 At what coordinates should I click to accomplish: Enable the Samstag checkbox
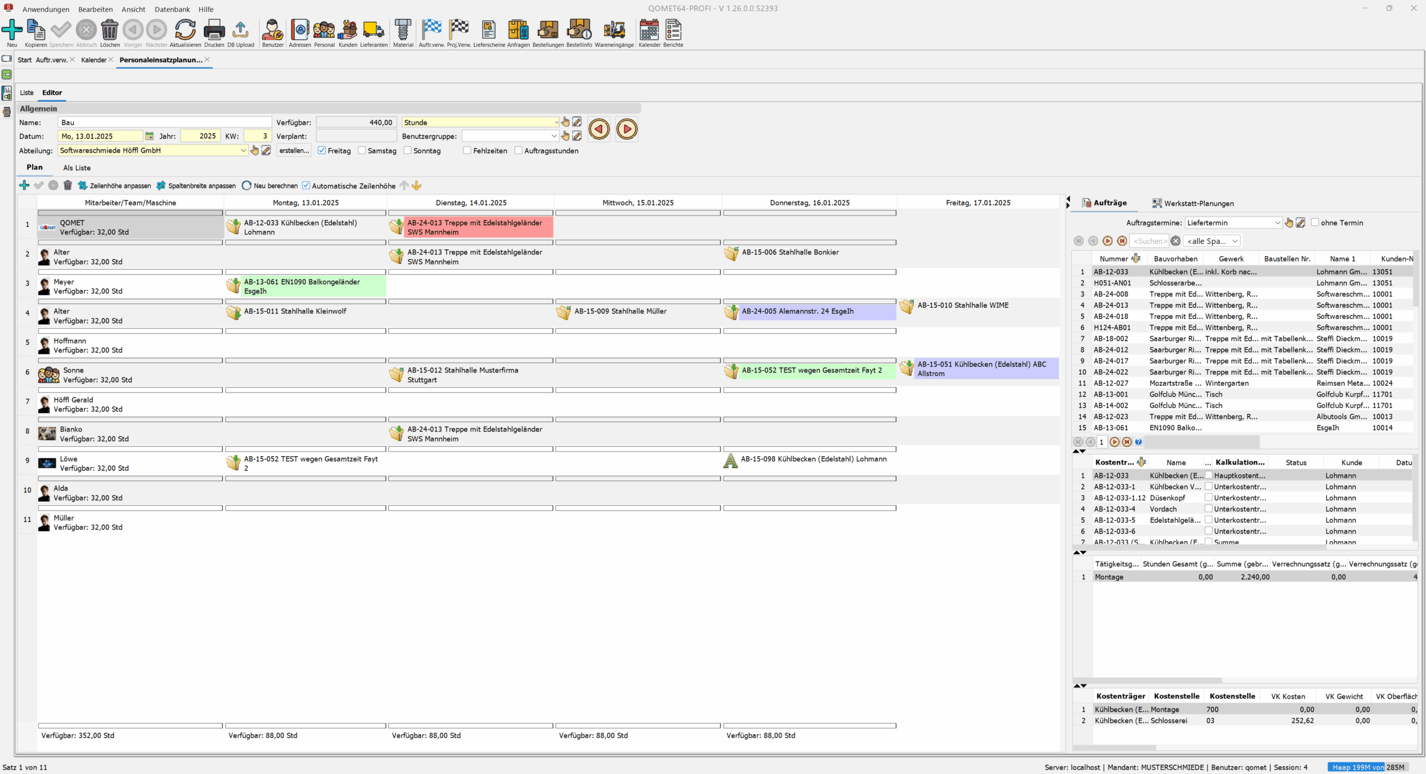coord(362,150)
